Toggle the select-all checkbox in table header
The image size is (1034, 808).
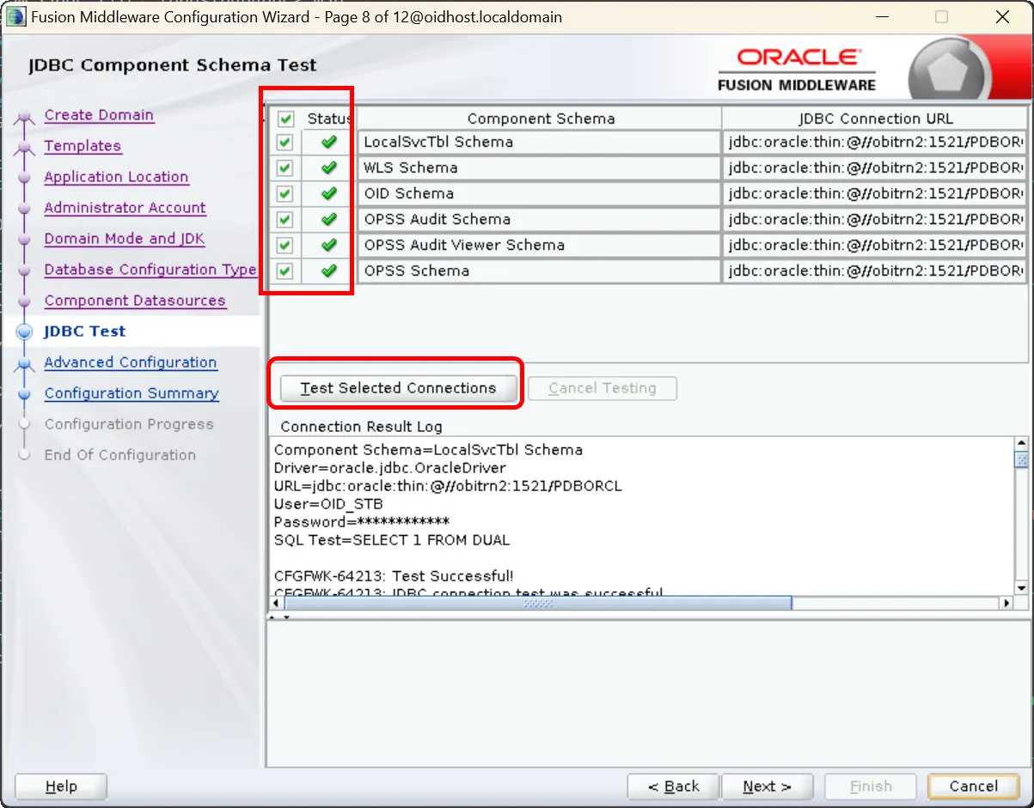(x=286, y=119)
